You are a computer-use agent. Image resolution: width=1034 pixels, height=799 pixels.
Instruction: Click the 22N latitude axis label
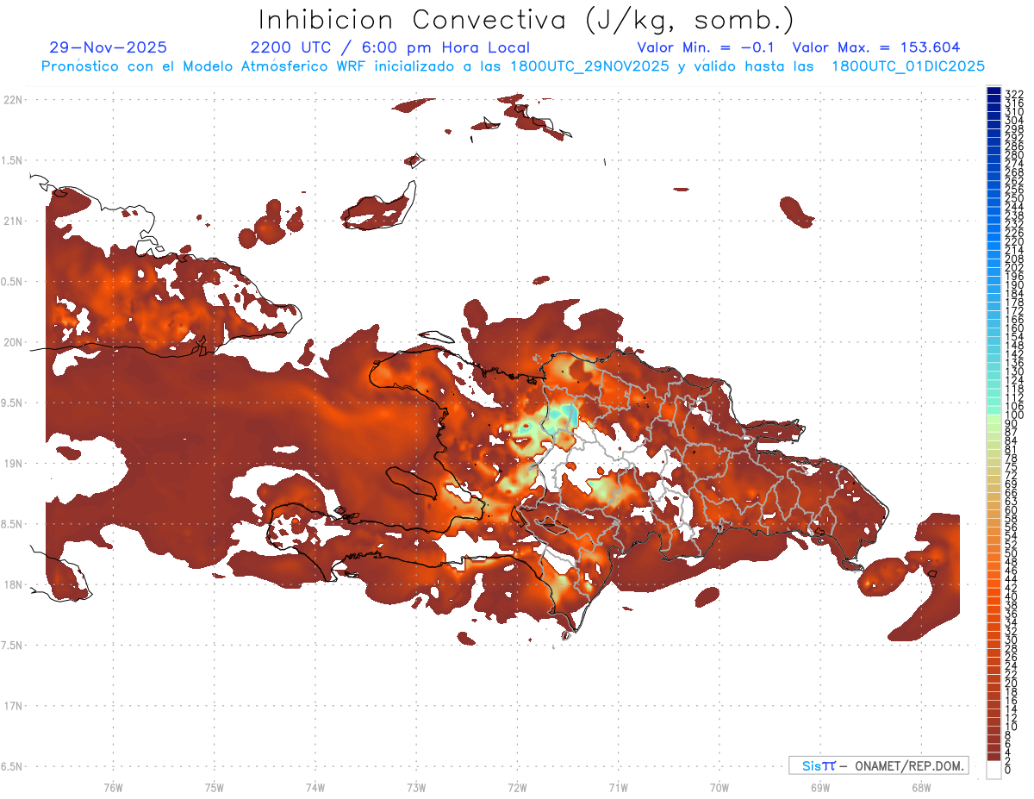(13, 99)
